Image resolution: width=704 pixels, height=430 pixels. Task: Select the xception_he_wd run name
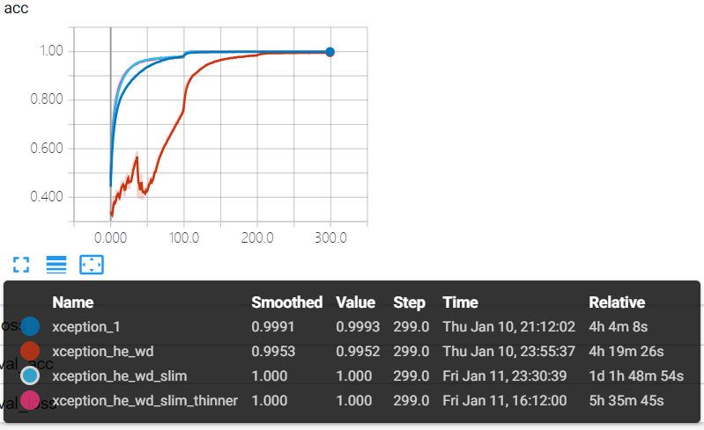tap(103, 351)
